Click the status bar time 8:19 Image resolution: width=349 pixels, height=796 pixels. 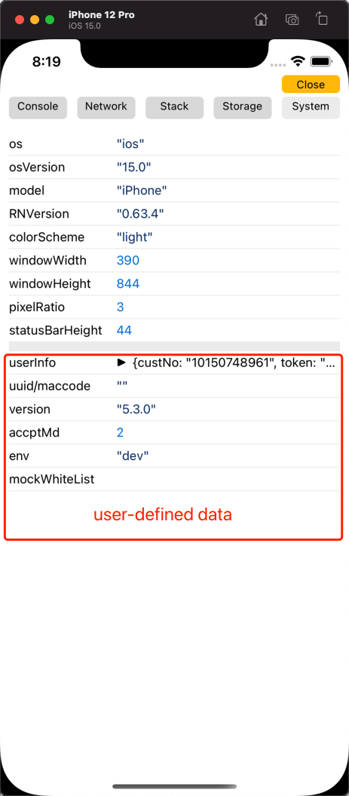point(46,62)
